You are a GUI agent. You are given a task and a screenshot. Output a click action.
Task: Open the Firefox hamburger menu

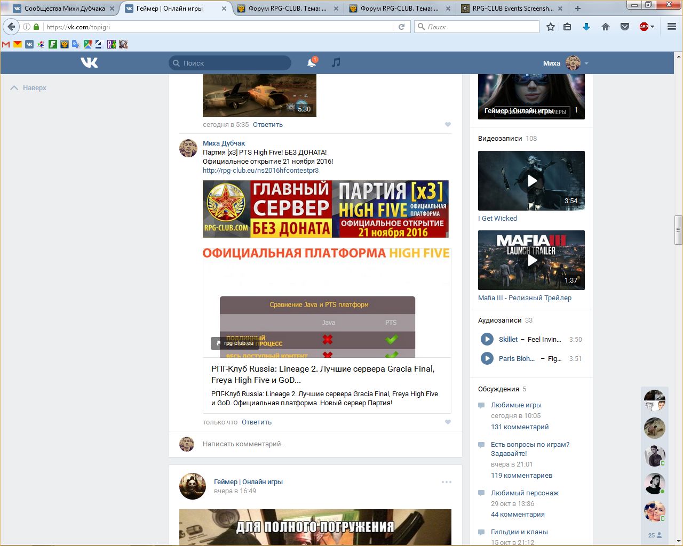tap(672, 27)
